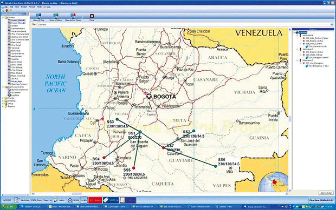Click the red SS4 substation marker

[x=104, y=158]
